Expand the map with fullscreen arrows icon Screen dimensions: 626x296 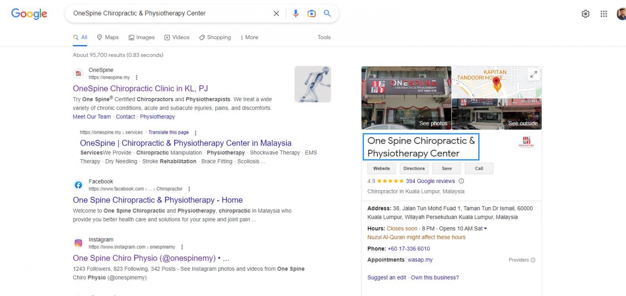coord(533,75)
